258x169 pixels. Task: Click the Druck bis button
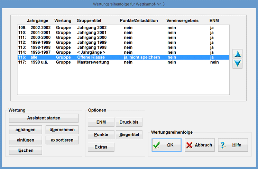(x=129, y=122)
